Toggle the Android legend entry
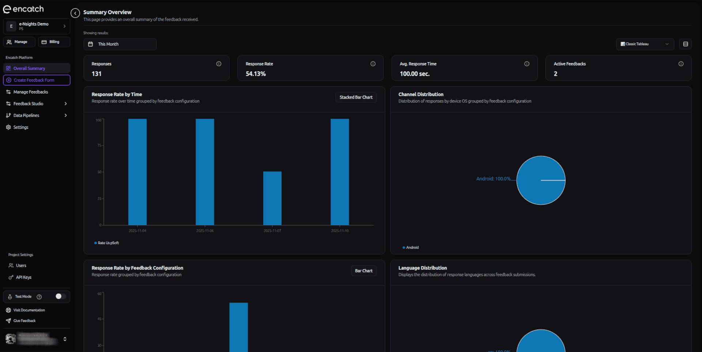 (x=411, y=247)
